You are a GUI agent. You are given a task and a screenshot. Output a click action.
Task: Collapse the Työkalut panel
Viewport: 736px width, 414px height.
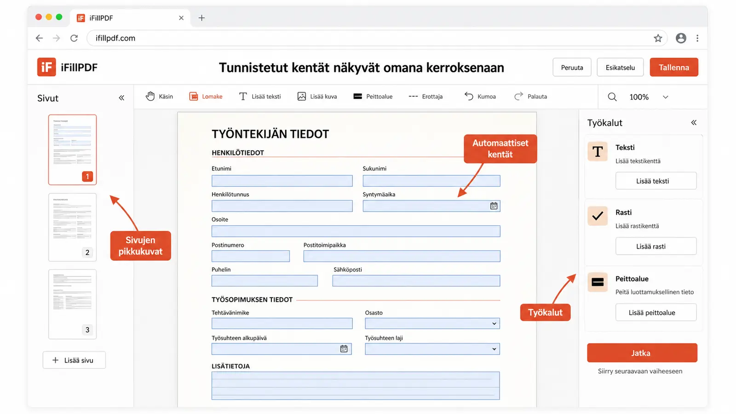694,122
